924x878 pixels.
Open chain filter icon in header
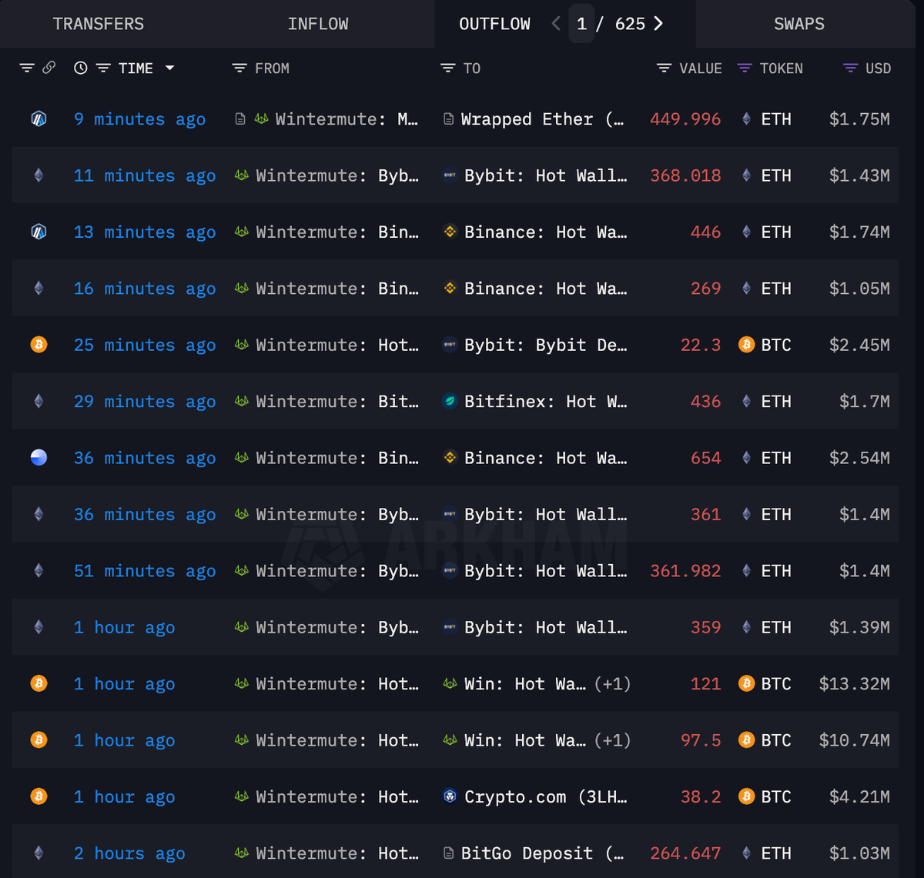tap(27, 68)
